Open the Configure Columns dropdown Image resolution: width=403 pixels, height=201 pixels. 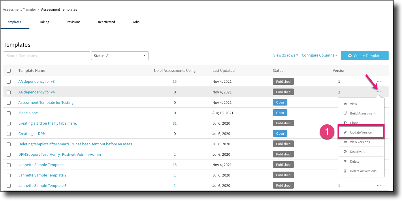tap(319, 55)
